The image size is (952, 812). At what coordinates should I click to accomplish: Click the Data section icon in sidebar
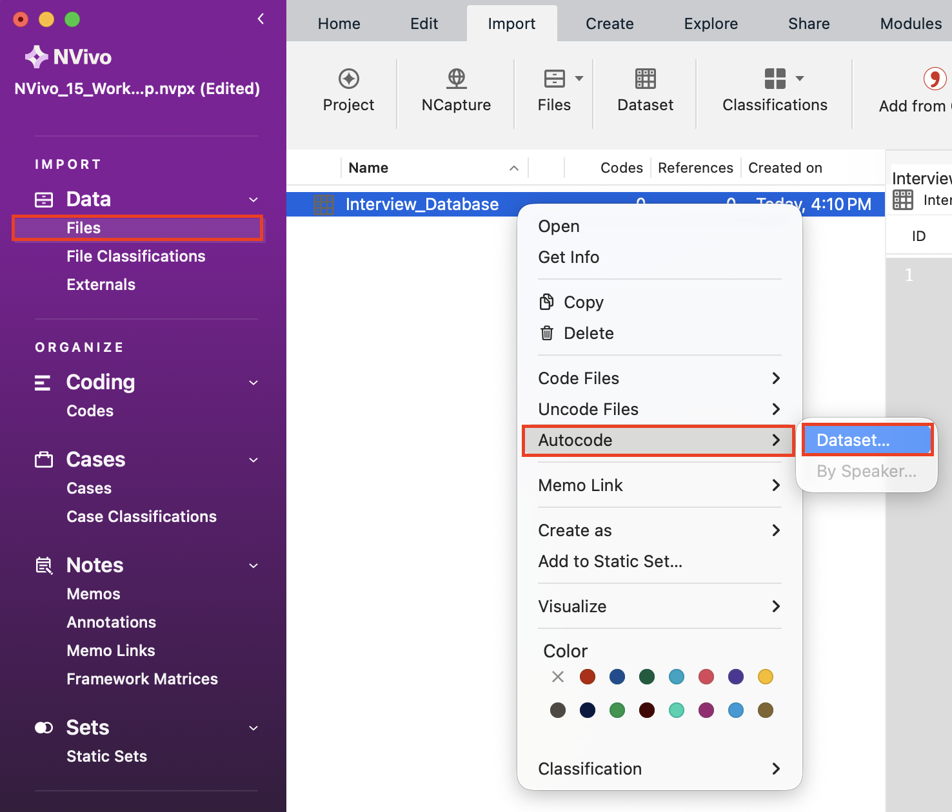click(x=44, y=200)
